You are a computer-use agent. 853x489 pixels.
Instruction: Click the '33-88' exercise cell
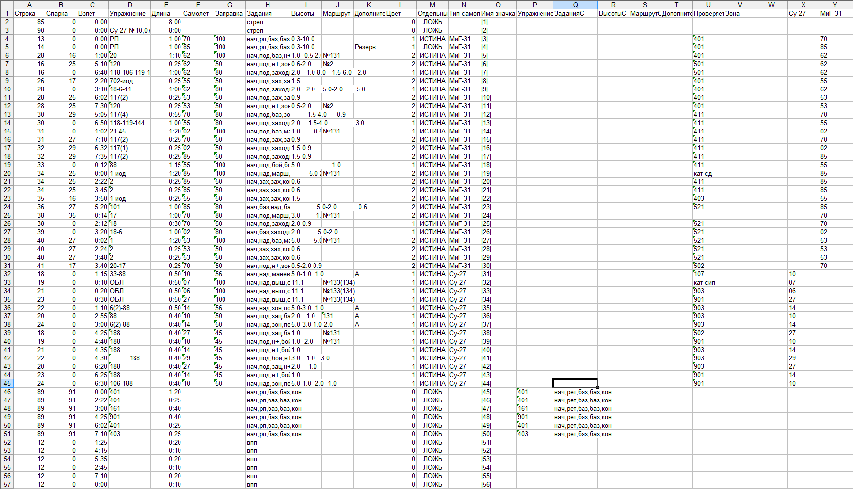pyautogui.click(x=130, y=274)
